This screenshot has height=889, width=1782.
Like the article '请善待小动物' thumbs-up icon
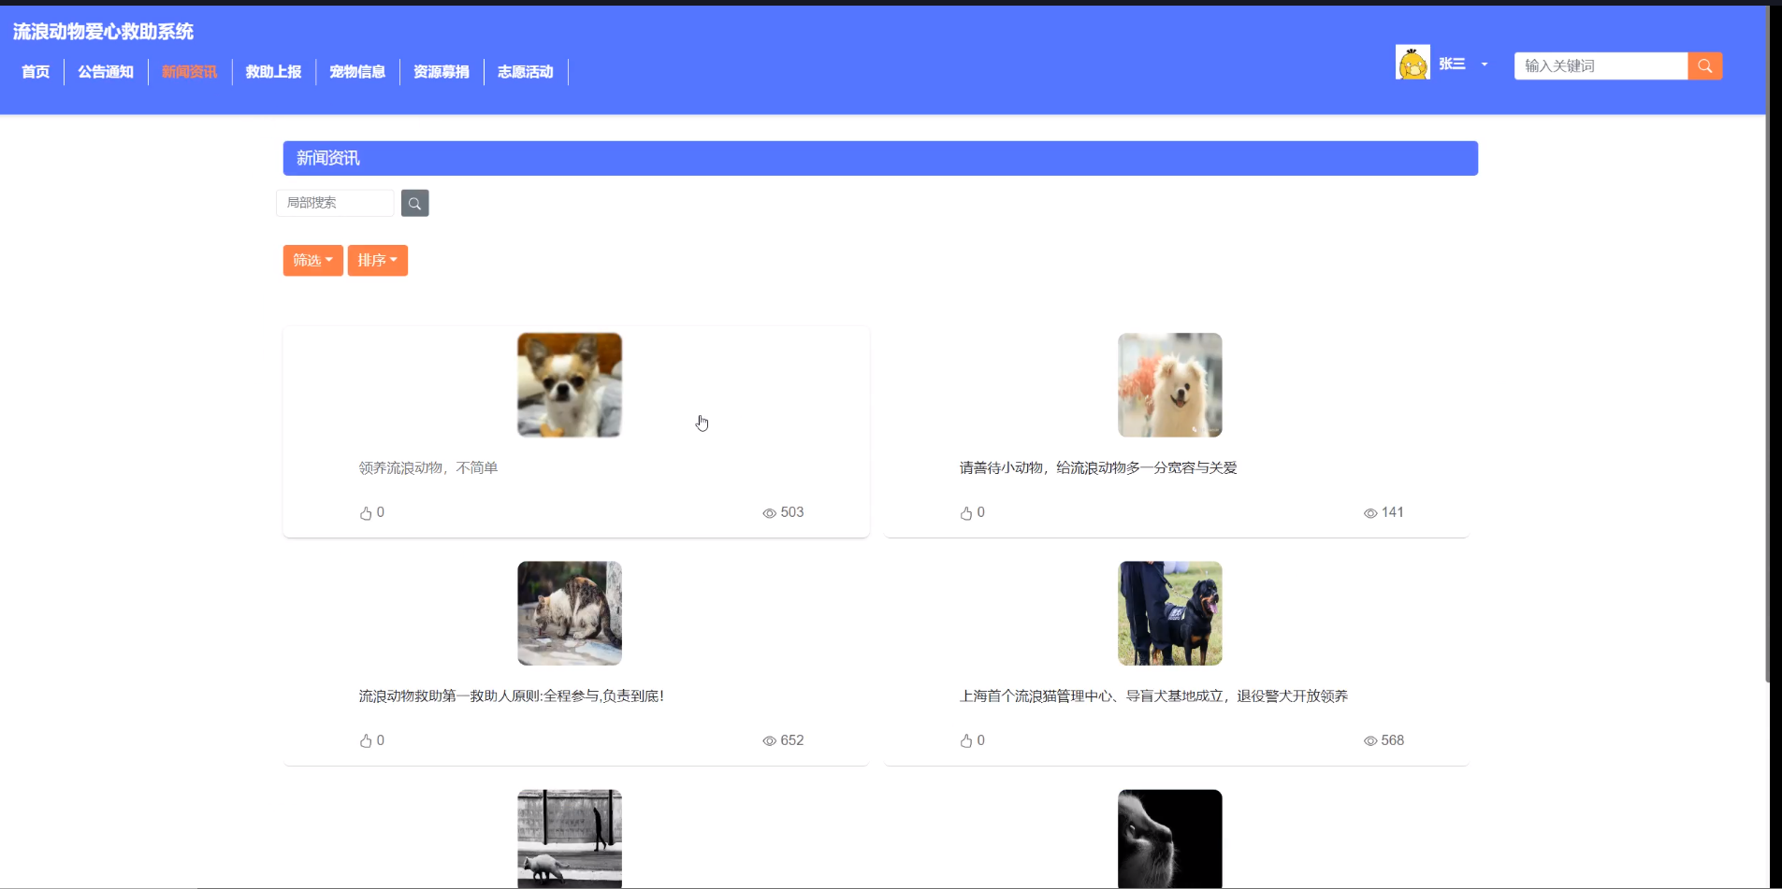966,513
